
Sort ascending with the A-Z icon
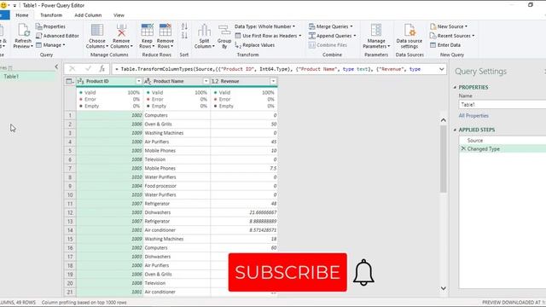pos(184,26)
